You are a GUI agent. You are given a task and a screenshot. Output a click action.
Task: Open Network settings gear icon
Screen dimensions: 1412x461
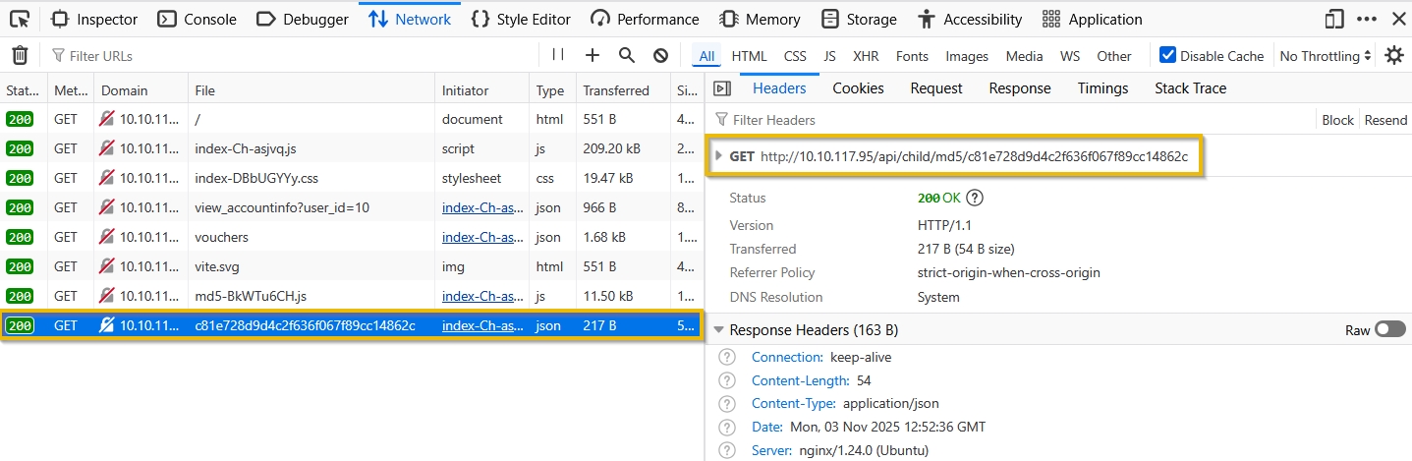click(x=1394, y=56)
